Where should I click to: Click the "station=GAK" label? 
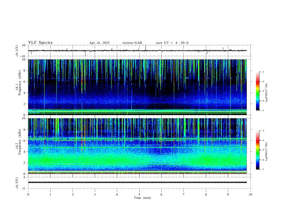point(132,43)
